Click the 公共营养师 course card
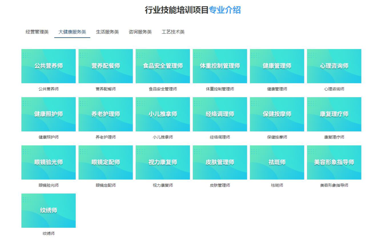Screen dimensions: 373x240 [48, 66]
